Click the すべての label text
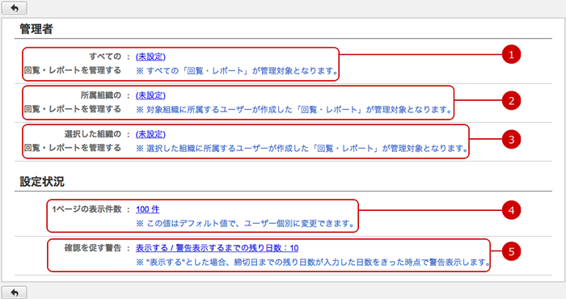 click(105, 57)
